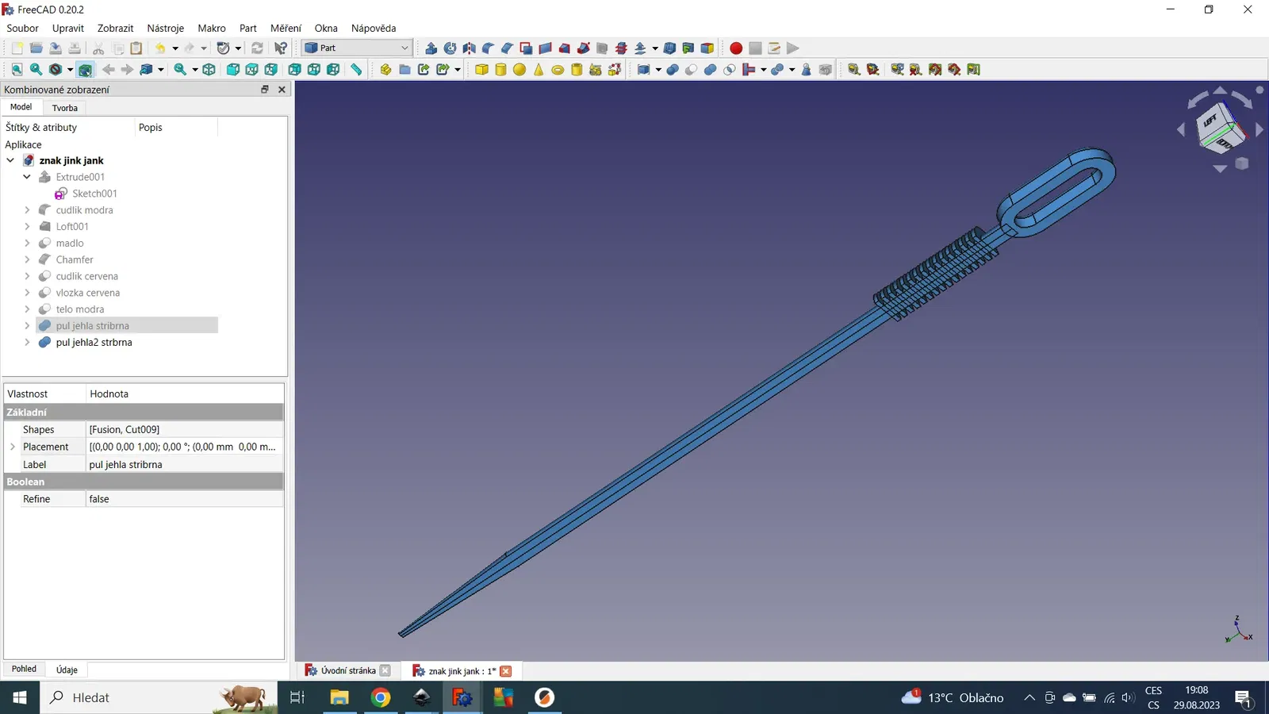The width and height of the screenshot is (1269, 714).
Task: Open the Makro menu
Action: coord(212,28)
